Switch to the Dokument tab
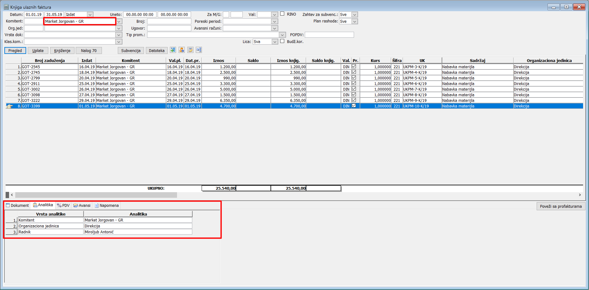This screenshot has width=589, height=290. pyautogui.click(x=17, y=206)
